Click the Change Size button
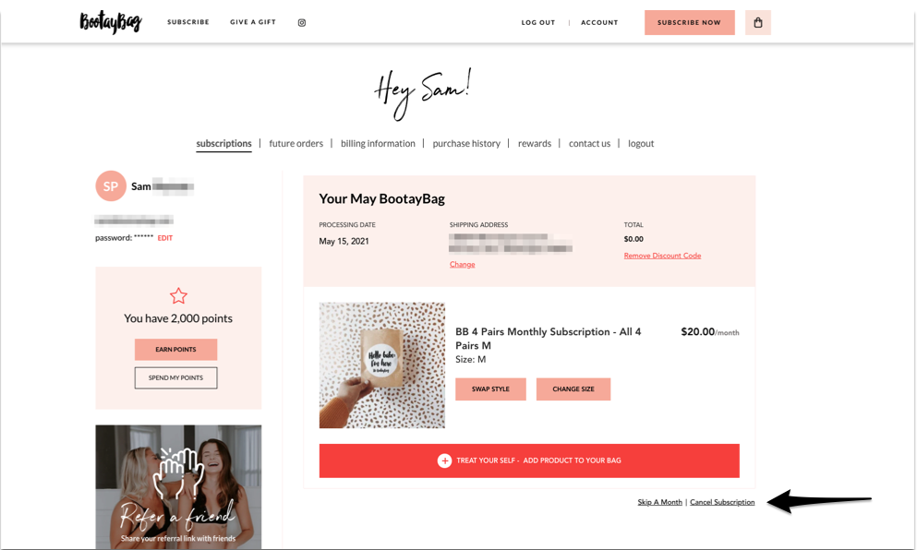 coord(573,389)
